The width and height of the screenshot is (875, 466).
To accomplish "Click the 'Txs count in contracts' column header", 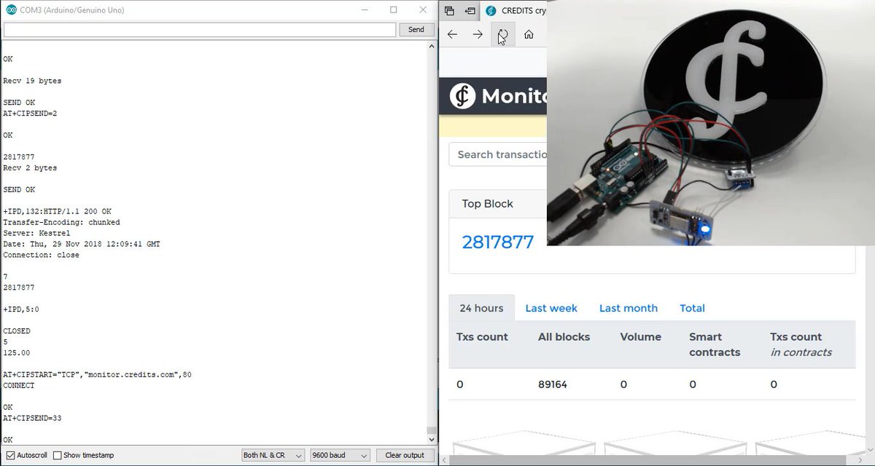I will (x=801, y=344).
